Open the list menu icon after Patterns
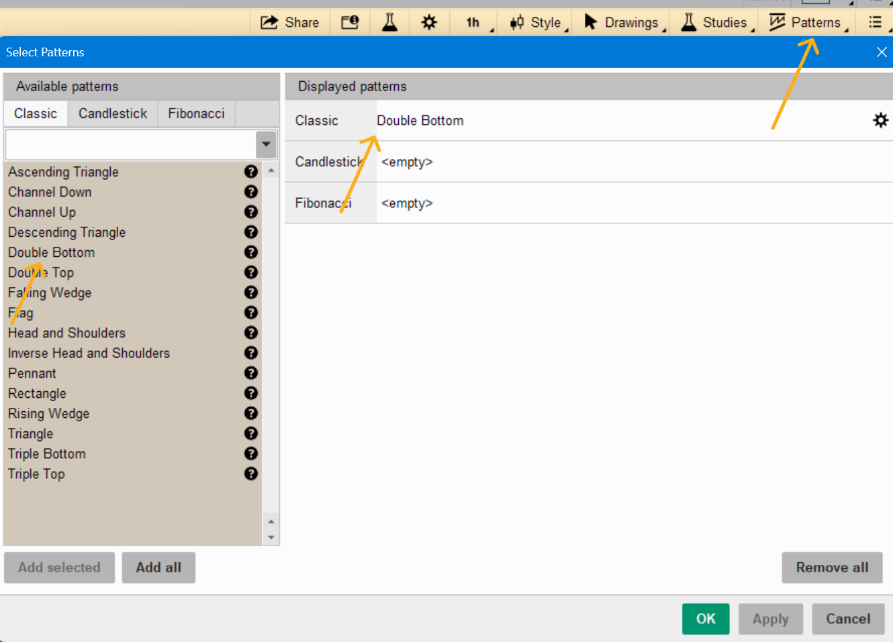The height and width of the screenshot is (642, 893). tap(875, 22)
